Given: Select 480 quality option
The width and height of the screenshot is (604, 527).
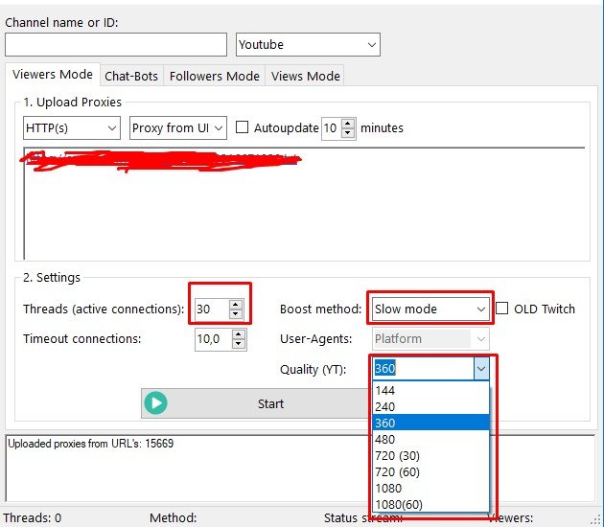Looking at the screenshot, I should tap(385, 440).
